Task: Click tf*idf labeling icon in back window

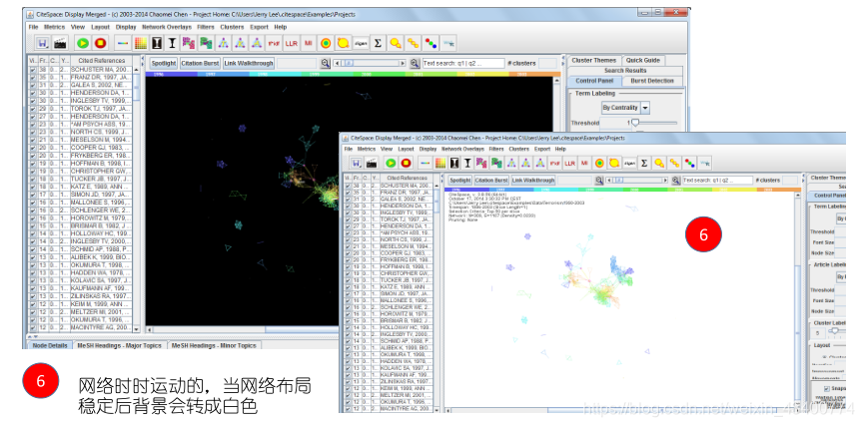Action: click(274, 42)
